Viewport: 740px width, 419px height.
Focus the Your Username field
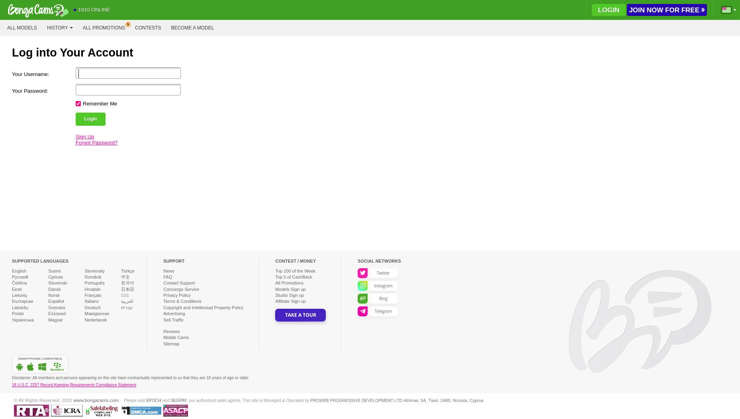click(128, 73)
